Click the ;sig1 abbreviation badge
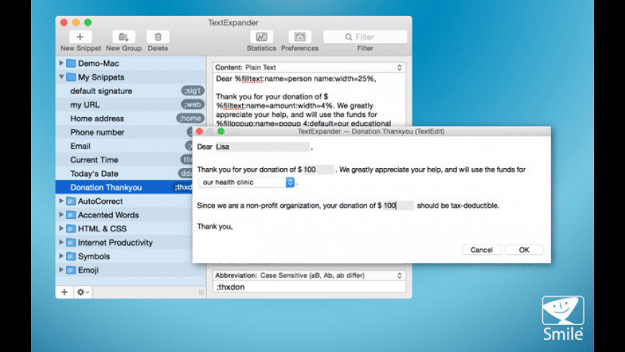 pos(193,91)
